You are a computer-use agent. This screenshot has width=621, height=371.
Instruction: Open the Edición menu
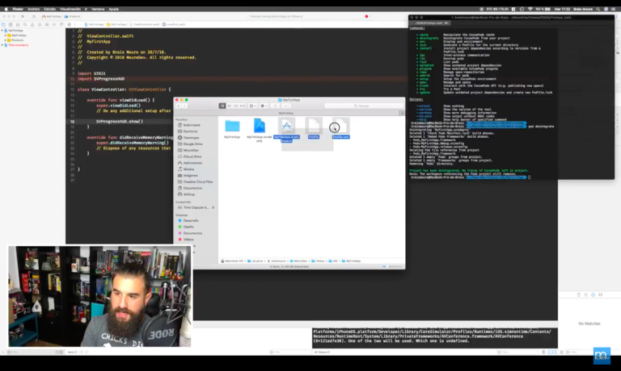[49, 9]
